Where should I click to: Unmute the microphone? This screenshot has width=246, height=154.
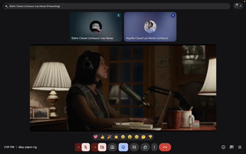coord(86,147)
